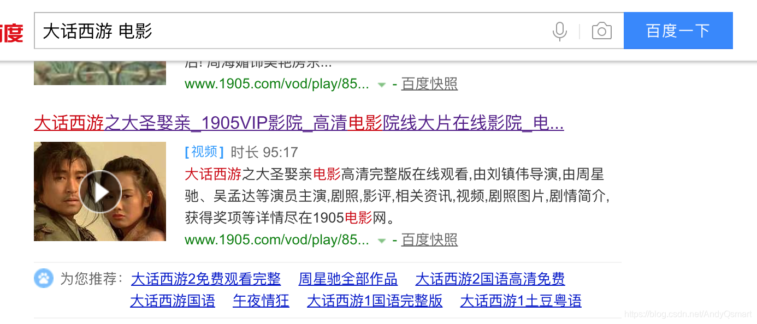Click the [视频] tag label
The height and width of the screenshot is (324, 757).
point(205,152)
